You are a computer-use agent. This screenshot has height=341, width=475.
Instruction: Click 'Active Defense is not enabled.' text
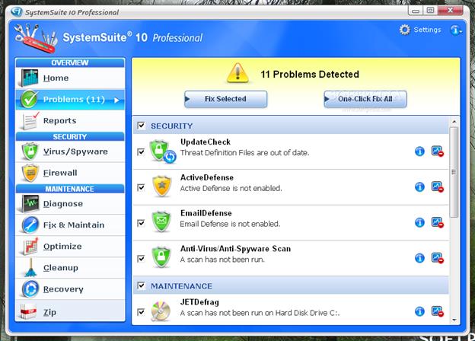231,188
